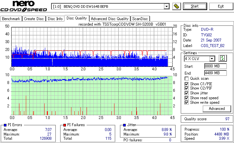
Task: Click the Start scan button
Action: tap(195, 6)
